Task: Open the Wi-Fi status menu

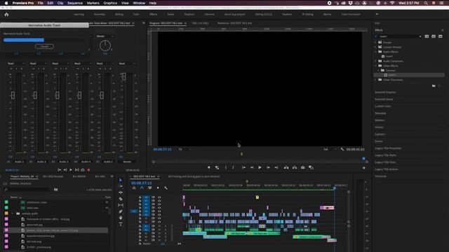Action: point(392,3)
